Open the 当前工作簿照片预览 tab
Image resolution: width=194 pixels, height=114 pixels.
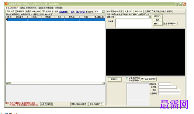[x=28, y=8]
